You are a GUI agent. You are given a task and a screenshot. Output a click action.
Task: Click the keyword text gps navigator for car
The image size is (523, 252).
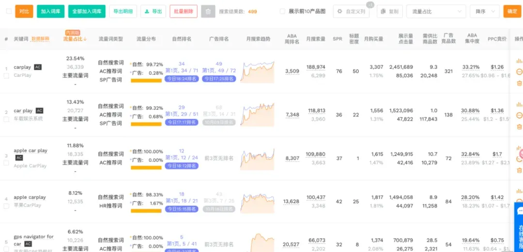(x=33, y=240)
